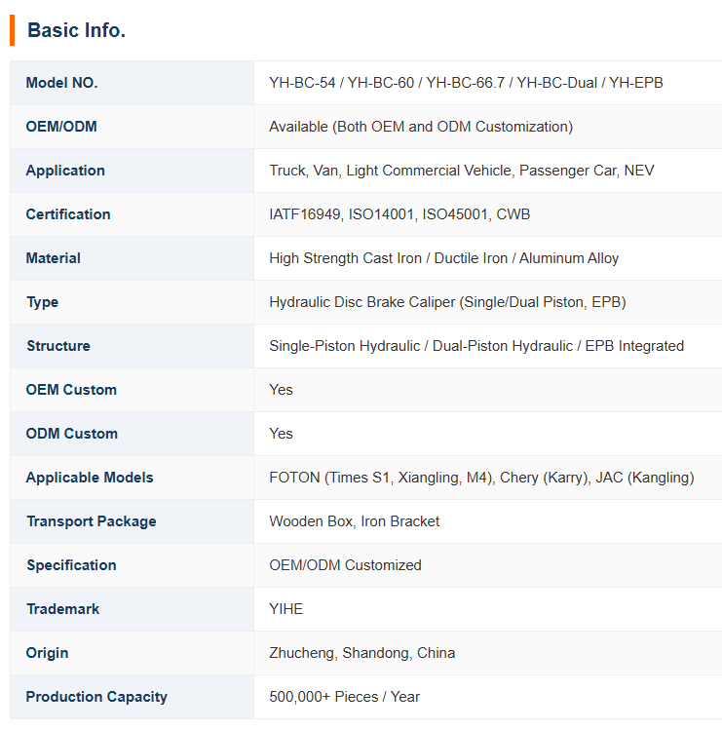722x730 pixels.
Task: Select the 'Model NO.' label cell
Action: pos(133,83)
